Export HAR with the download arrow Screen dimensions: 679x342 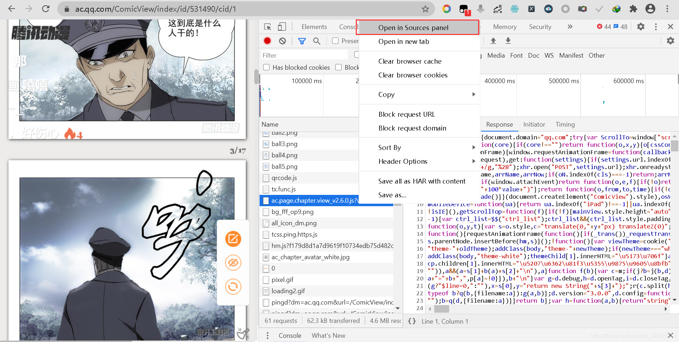point(508,41)
